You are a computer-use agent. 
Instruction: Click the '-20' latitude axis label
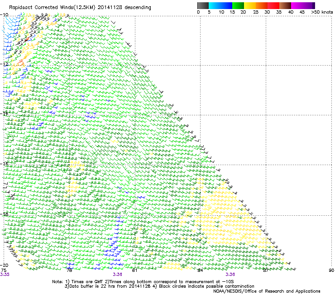pyautogui.click(x=4, y=265)
